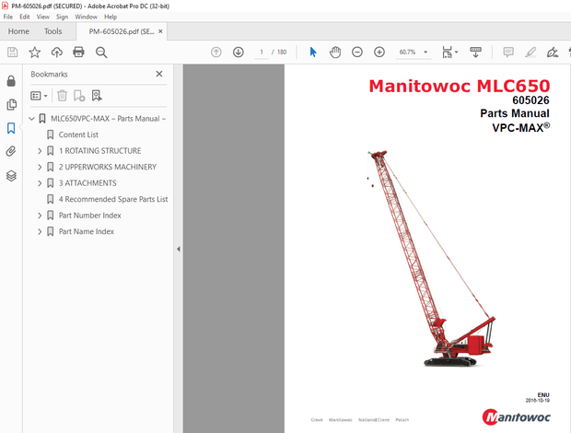571x433 pixels.
Task: Open the Part Number Index bookmark
Action: [89, 216]
